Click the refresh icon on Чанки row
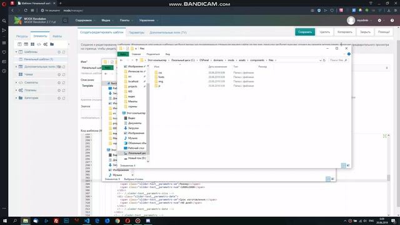Image resolution: width=400 pixels, height=225 pixels. coord(64,74)
